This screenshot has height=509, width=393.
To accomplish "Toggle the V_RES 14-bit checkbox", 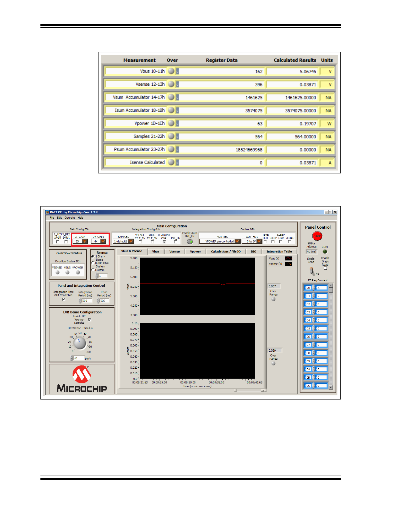I will 66,242.
